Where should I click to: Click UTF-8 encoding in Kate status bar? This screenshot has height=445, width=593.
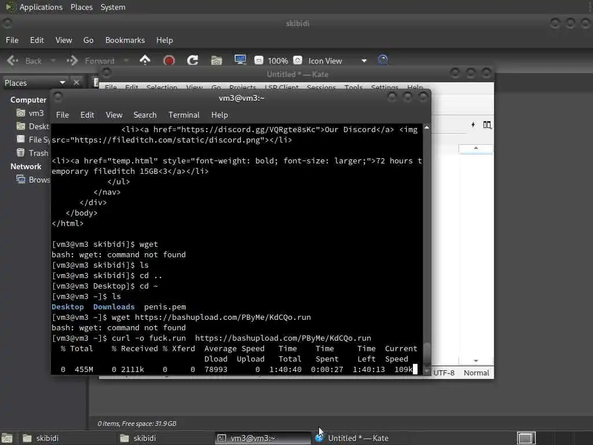444,373
